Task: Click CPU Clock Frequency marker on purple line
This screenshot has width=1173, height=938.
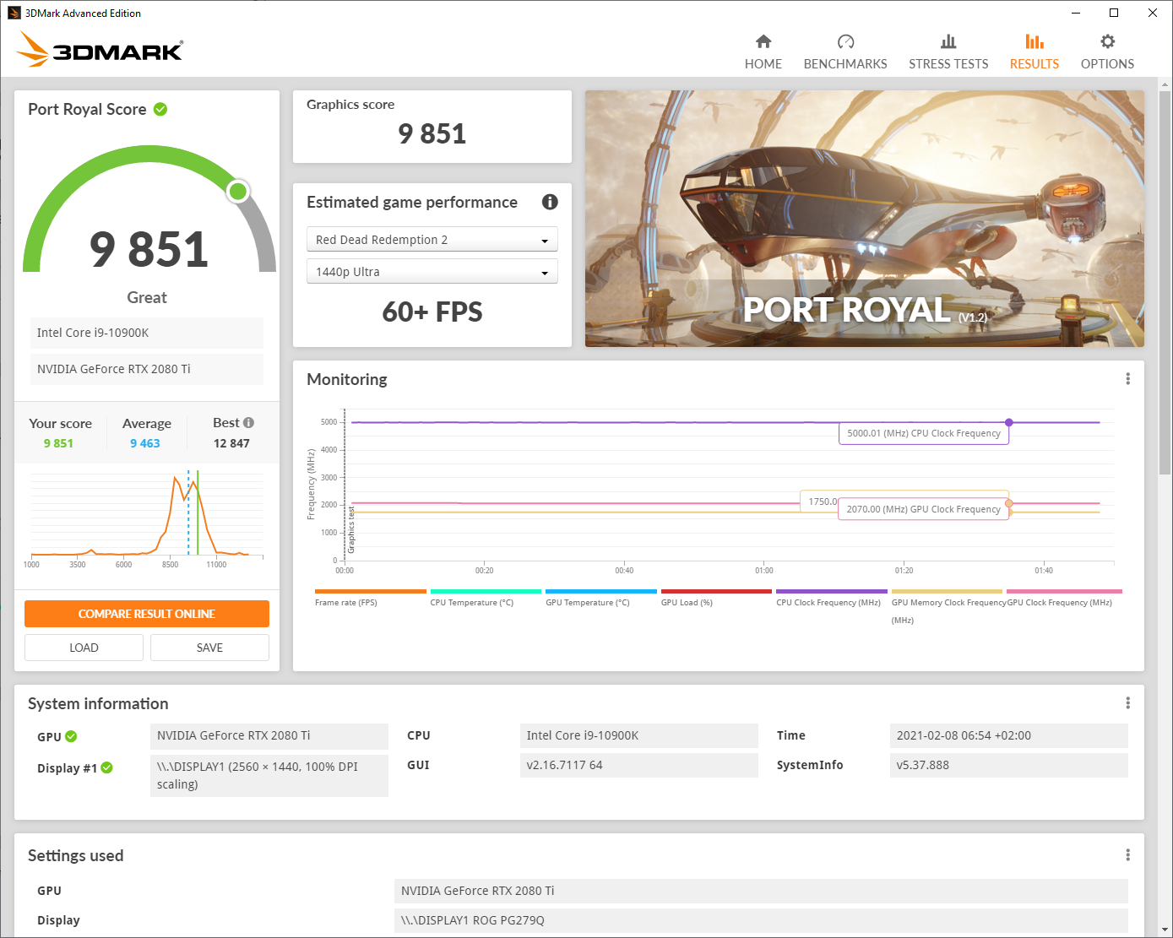Action: pos(1008,422)
